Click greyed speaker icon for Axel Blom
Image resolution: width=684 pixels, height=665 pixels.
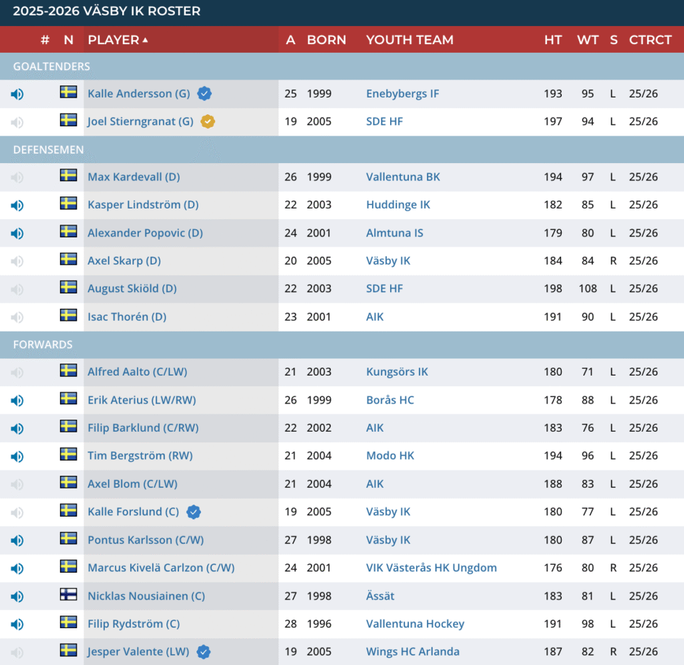[17, 485]
